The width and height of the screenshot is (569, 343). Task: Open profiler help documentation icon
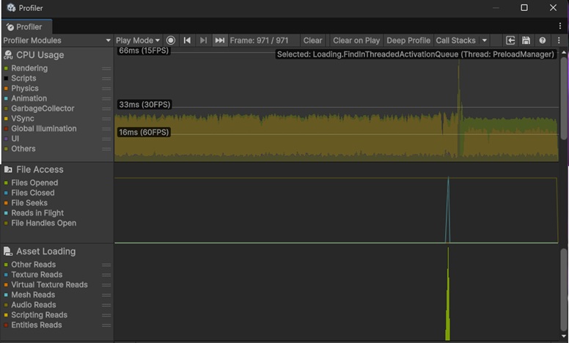(x=543, y=40)
